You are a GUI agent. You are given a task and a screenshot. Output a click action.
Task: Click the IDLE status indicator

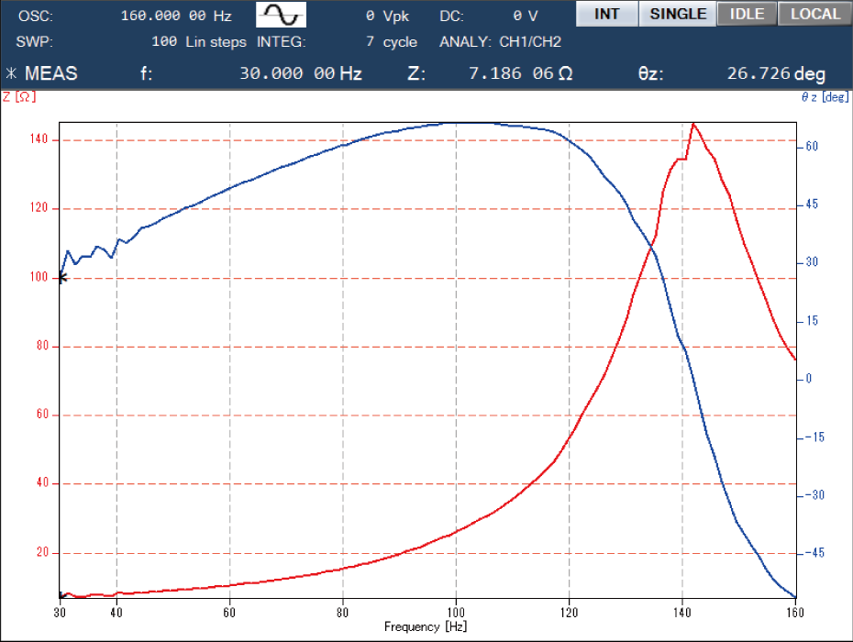click(746, 14)
